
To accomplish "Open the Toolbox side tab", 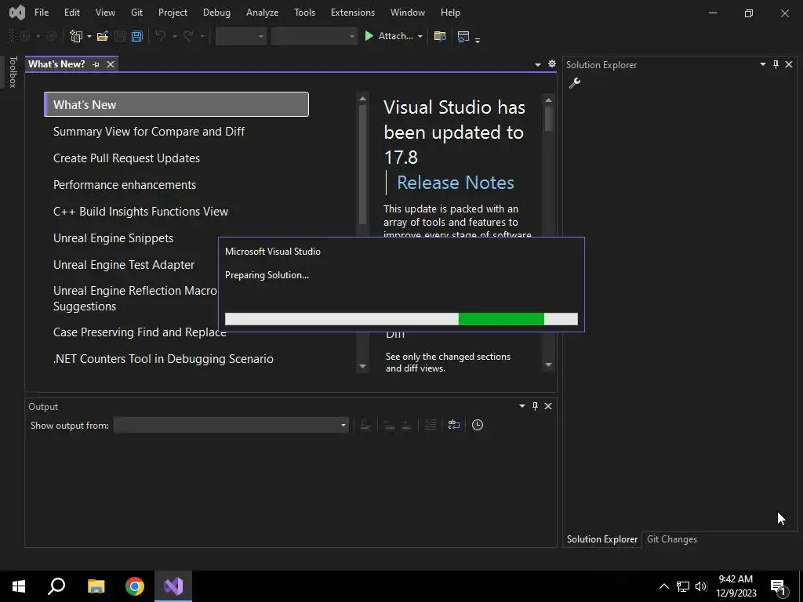I will coord(13,71).
